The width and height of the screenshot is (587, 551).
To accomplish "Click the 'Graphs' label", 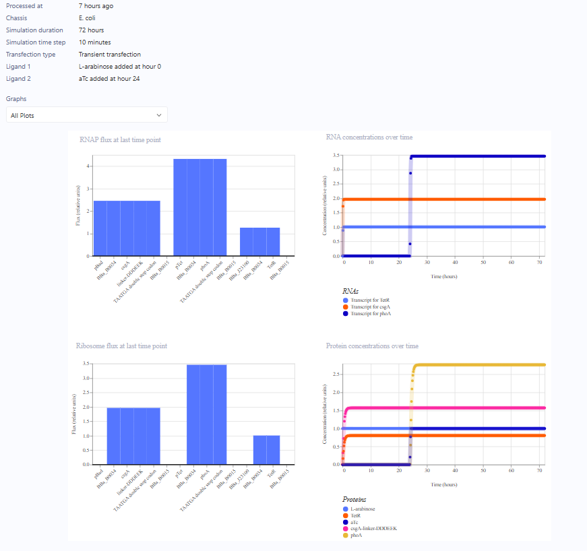I will tap(16, 99).
